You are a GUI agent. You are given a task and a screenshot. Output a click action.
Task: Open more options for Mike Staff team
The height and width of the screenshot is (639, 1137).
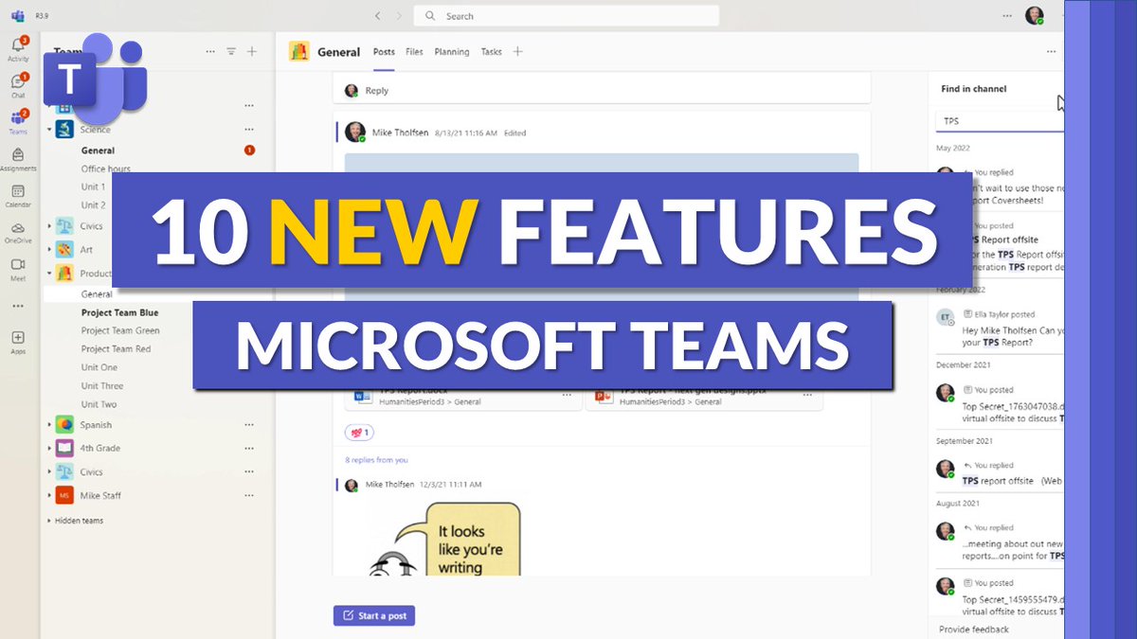(249, 495)
